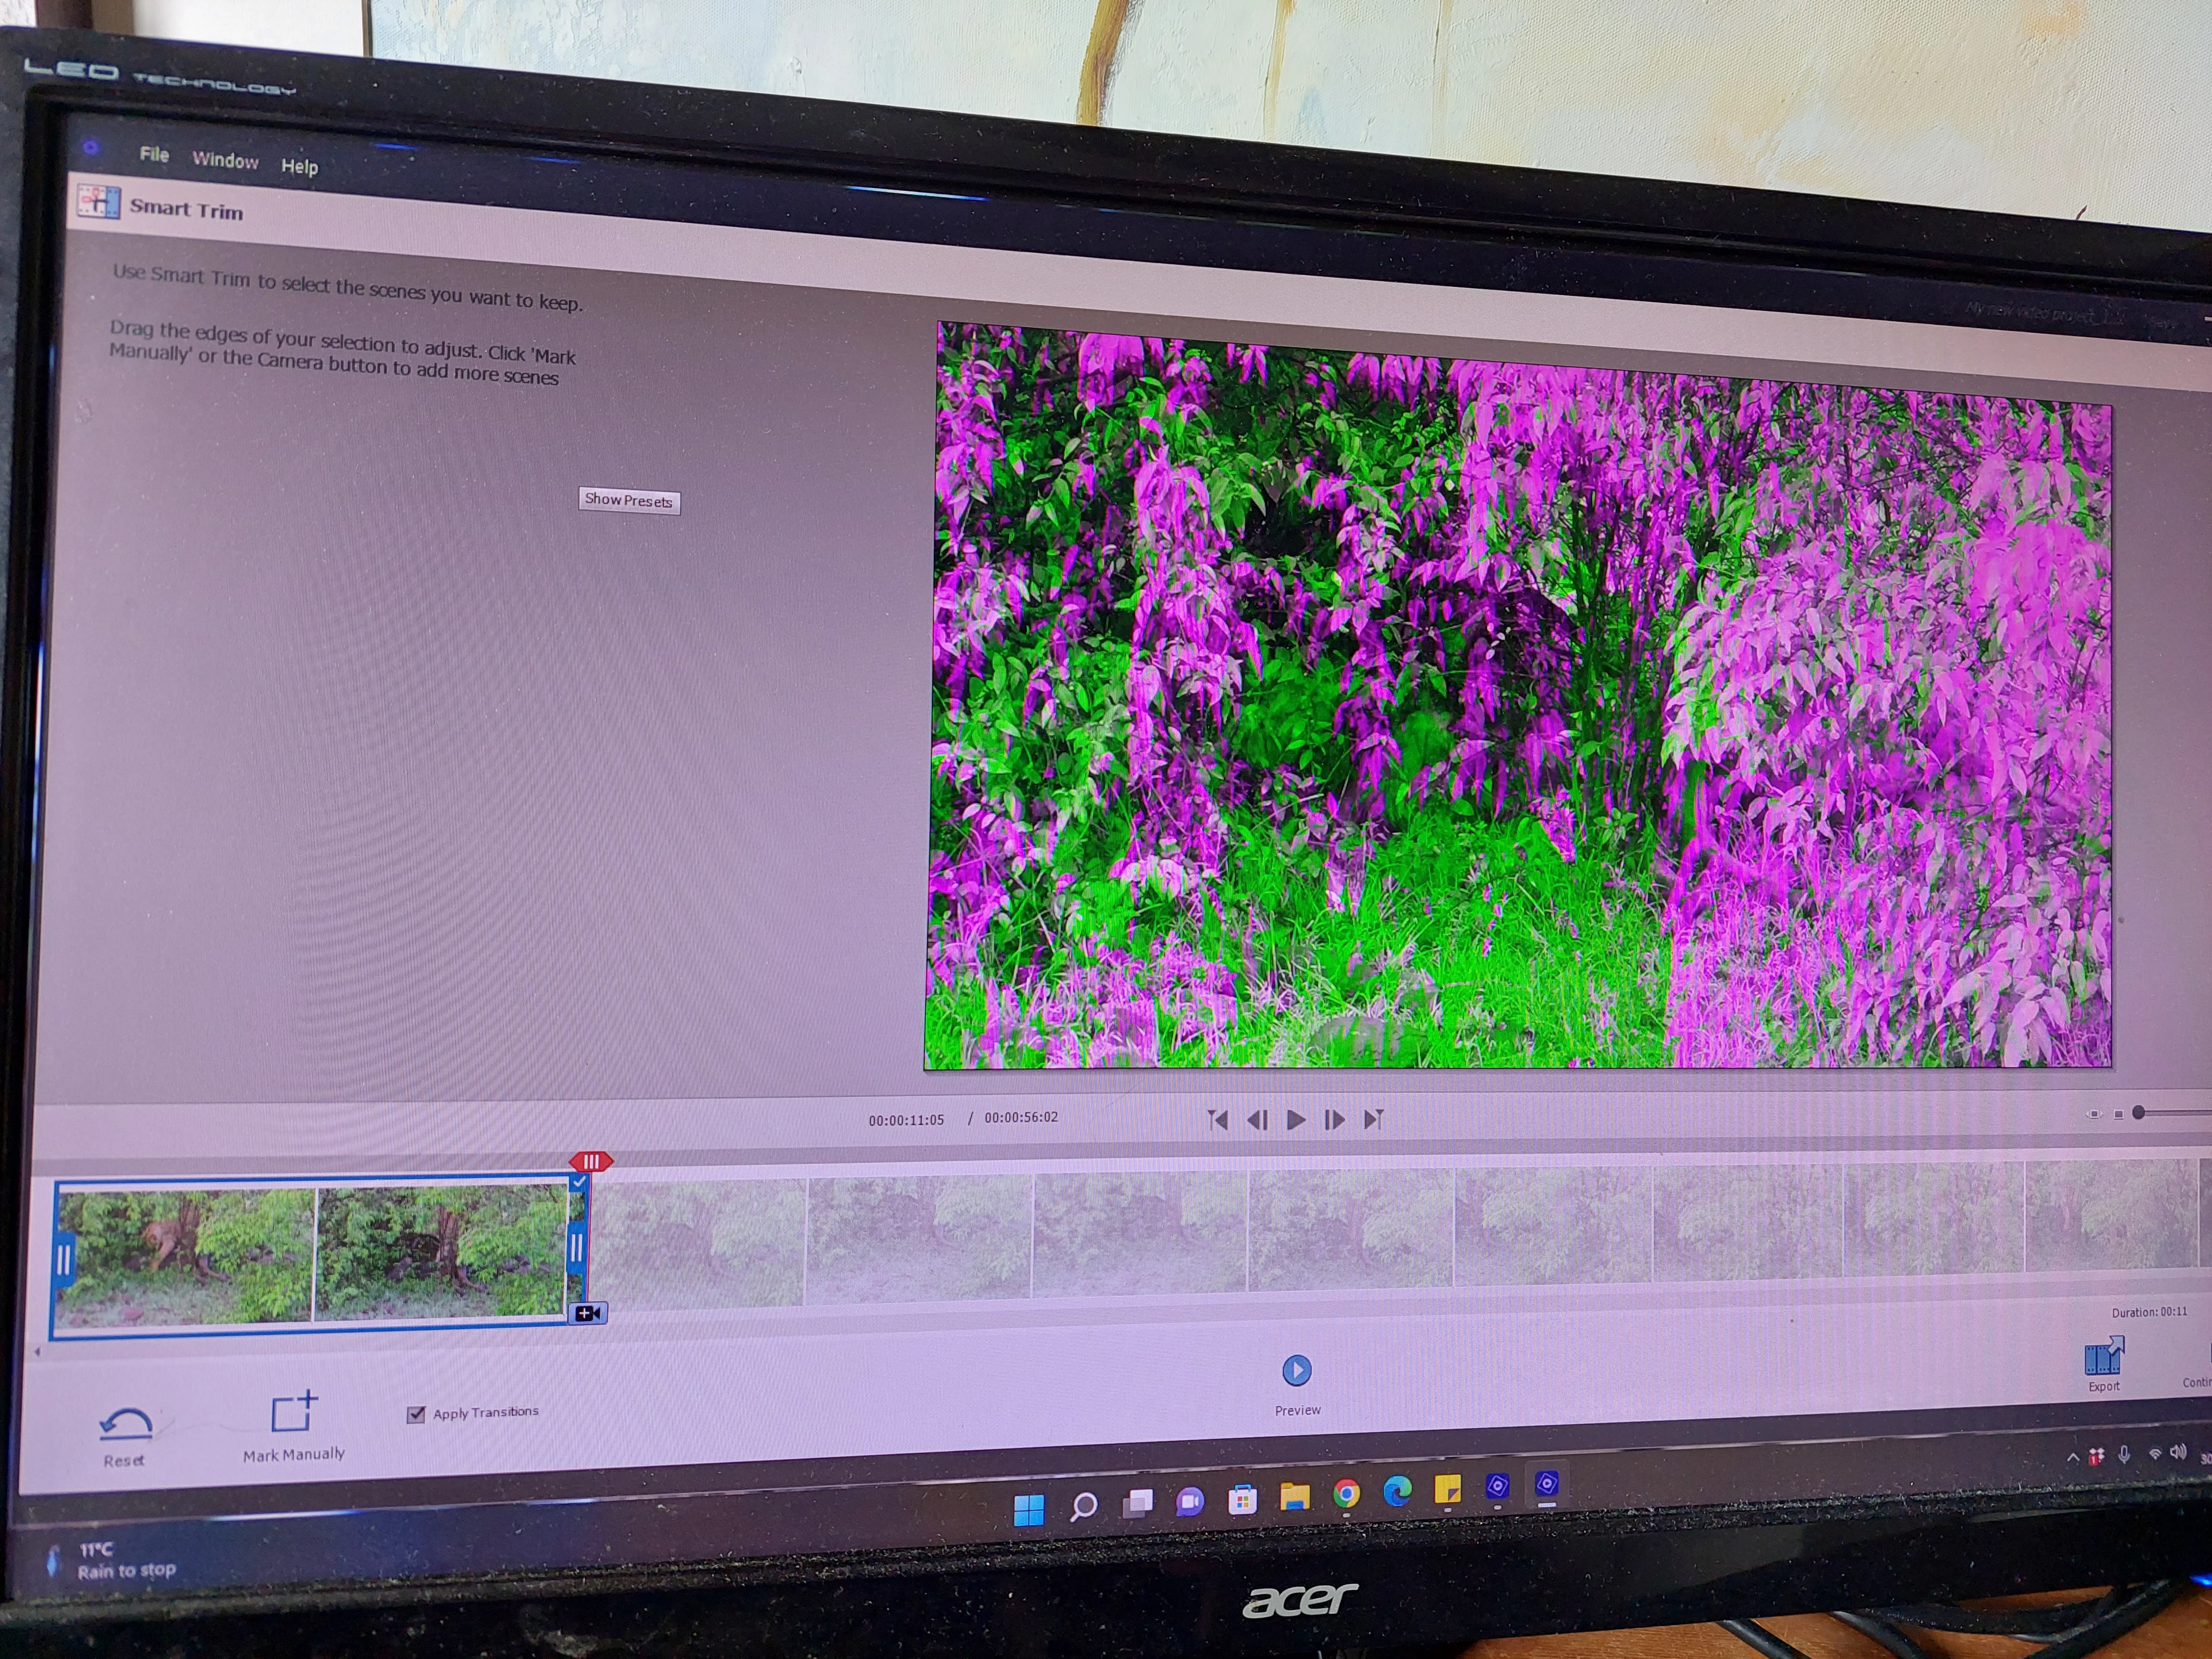Open the Help menu

[x=299, y=166]
